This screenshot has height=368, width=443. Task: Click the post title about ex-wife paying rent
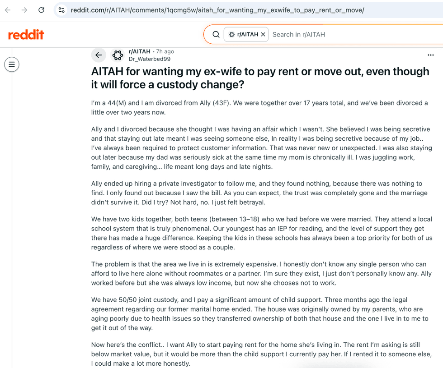click(260, 78)
